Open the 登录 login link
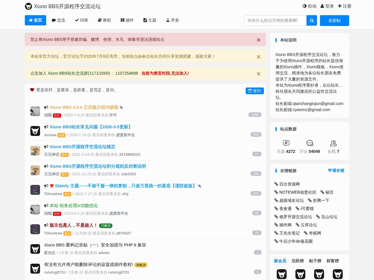This screenshot has height=280, width=374. pyautogui.click(x=327, y=6)
